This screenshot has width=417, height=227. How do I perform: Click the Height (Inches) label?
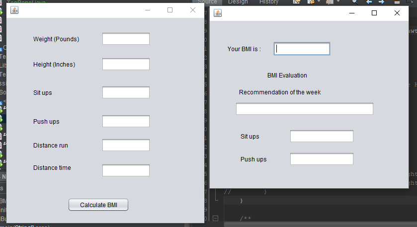54,65
